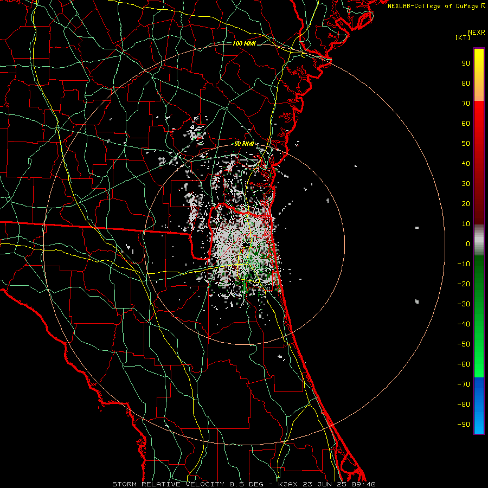Click the -20 value on the velocity scale
488x488 pixels.
tap(464, 284)
